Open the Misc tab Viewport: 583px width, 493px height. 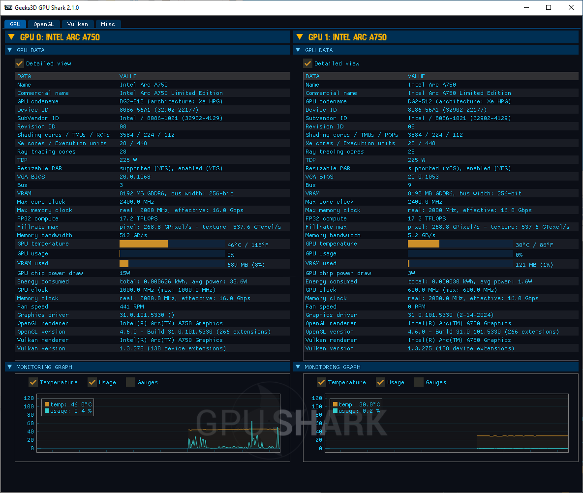coord(108,24)
